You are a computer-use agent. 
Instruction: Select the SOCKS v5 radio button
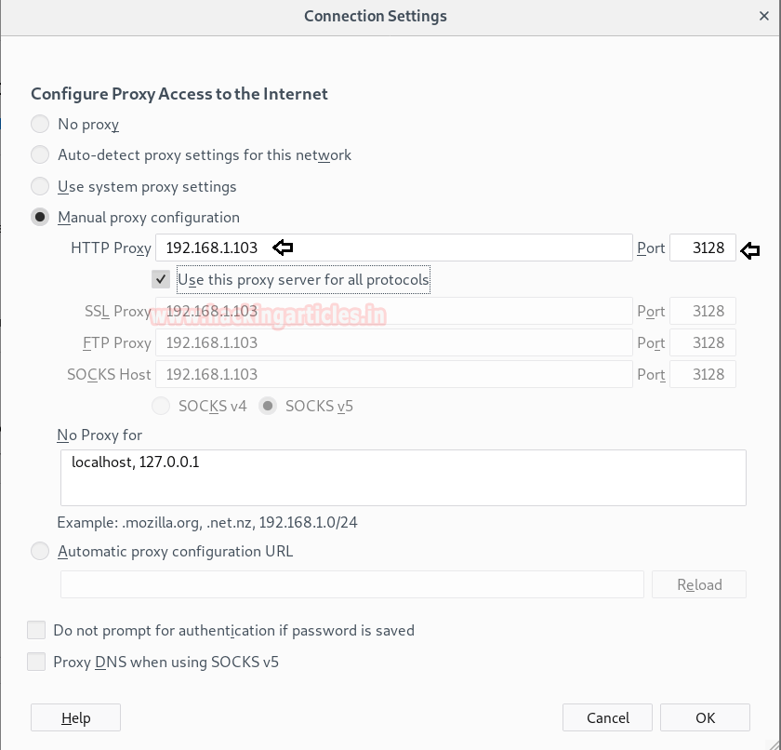pyautogui.click(x=268, y=406)
